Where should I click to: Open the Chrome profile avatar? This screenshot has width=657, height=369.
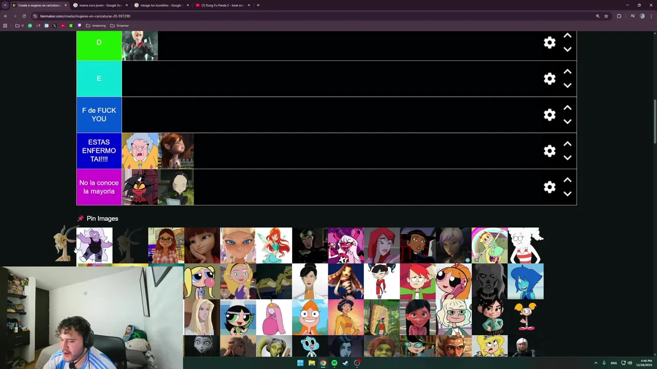click(x=642, y=16)
